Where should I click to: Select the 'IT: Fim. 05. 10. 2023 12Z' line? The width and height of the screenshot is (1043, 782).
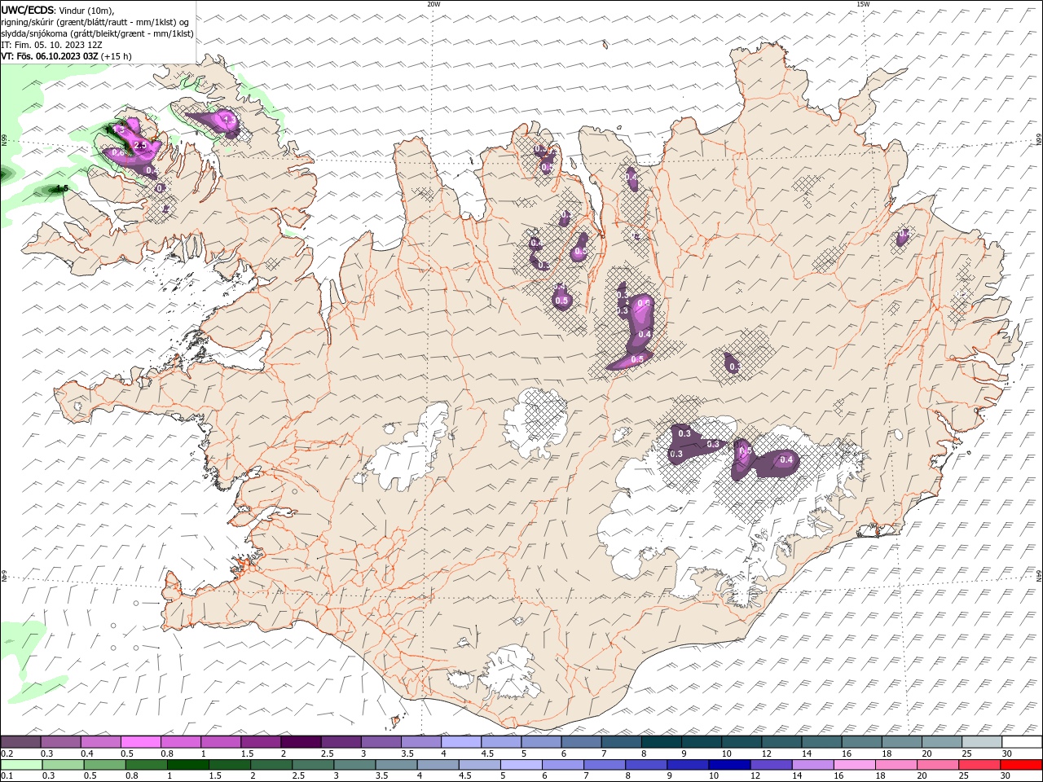point(51,45)
